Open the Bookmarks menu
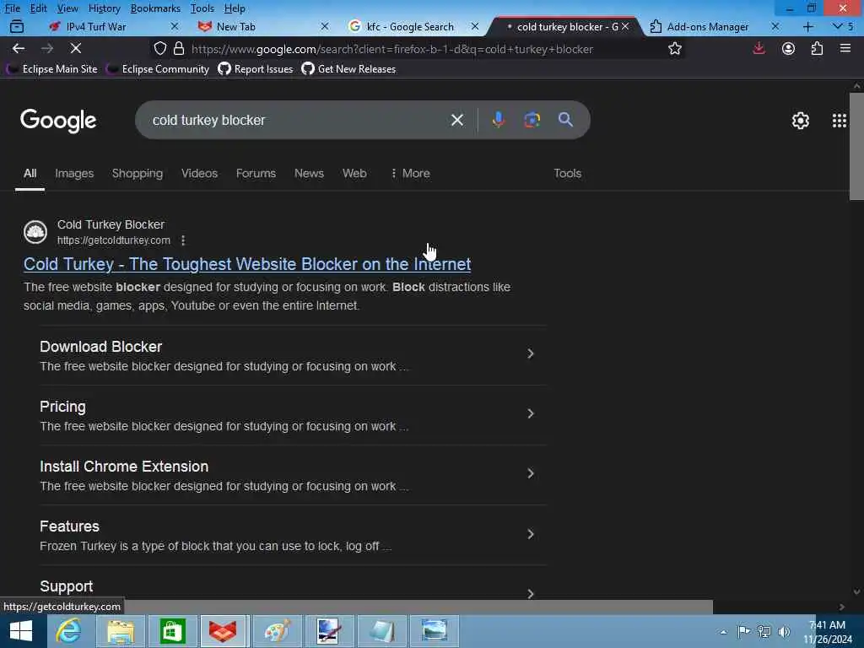864x648 pixels. (155, 8)
